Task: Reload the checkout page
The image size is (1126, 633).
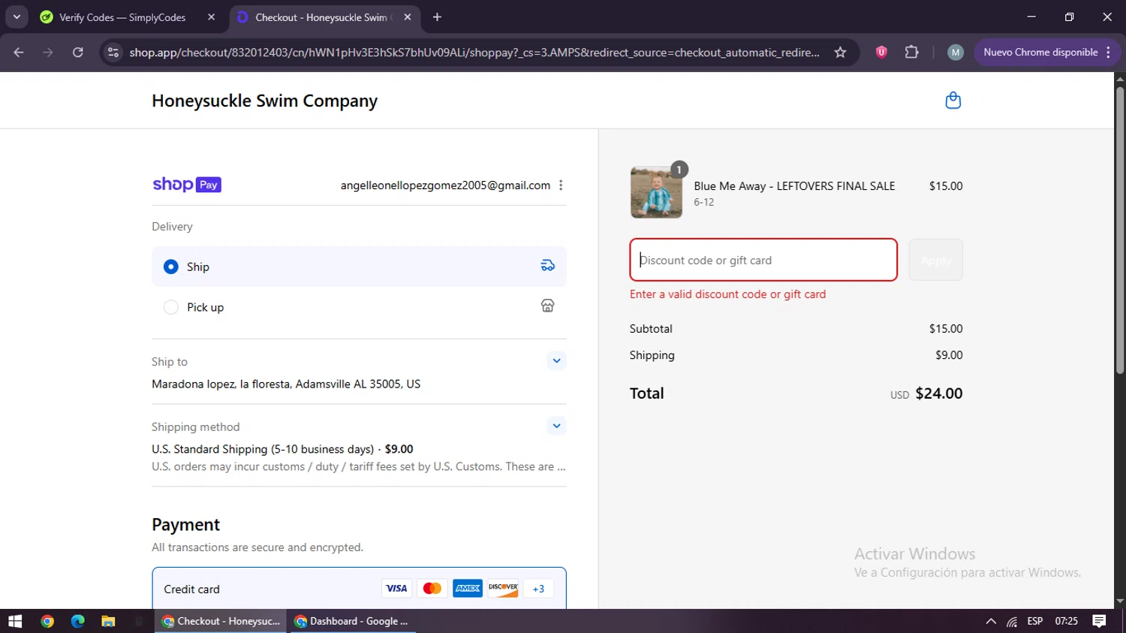Action: point(78,53)
